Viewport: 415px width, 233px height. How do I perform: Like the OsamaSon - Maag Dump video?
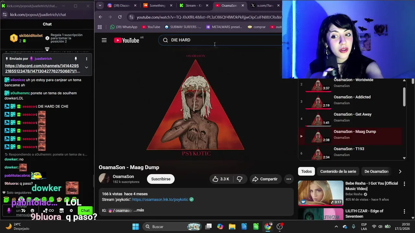pos(221,179)
